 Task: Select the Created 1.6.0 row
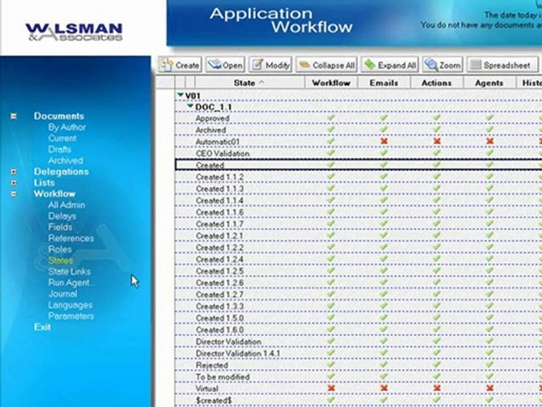tap(359, 330)
